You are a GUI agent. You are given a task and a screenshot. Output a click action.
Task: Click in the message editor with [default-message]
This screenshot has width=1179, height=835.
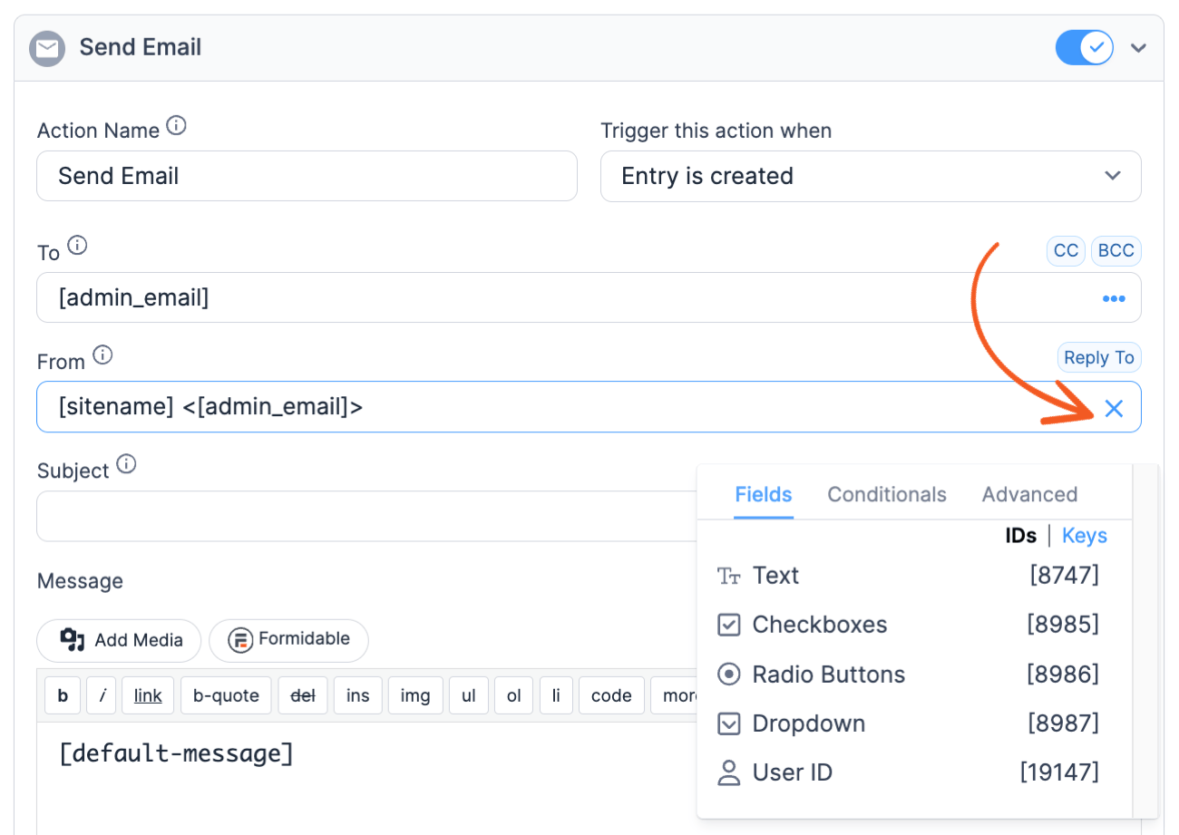(x=366, y=778)
